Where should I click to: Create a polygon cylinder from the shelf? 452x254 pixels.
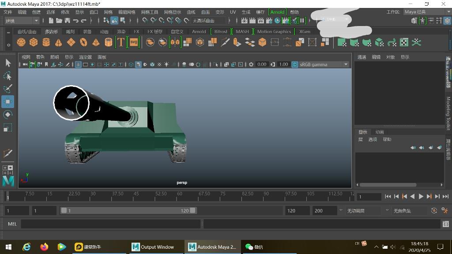pos(46,42)
